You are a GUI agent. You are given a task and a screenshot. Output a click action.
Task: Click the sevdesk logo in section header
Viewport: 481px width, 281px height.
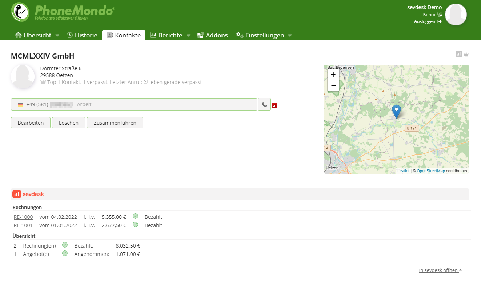pos(28,194)
